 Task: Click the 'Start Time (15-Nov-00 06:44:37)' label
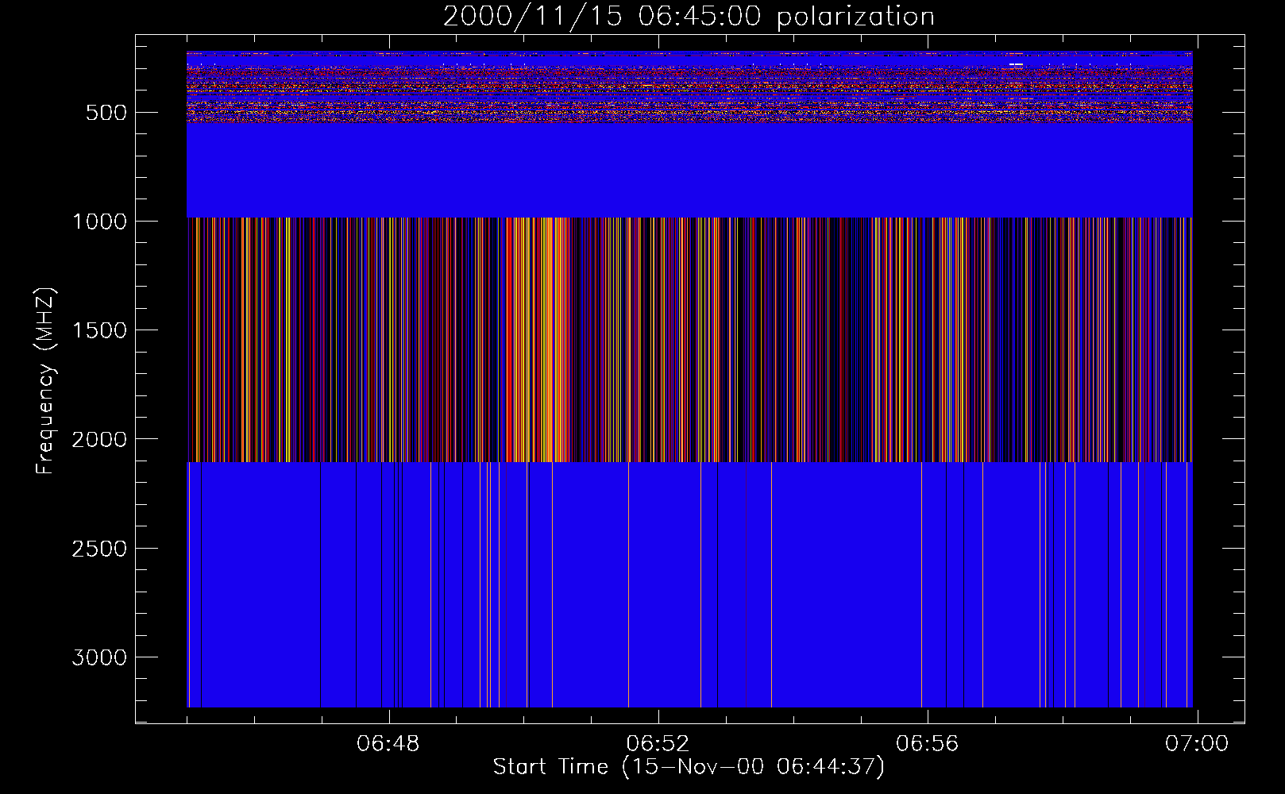tap(689, 767)
